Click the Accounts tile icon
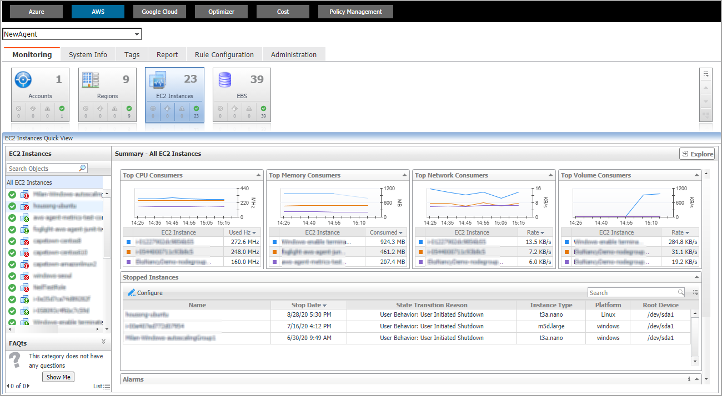Screen dimensions: 722x396 [23, 80]
